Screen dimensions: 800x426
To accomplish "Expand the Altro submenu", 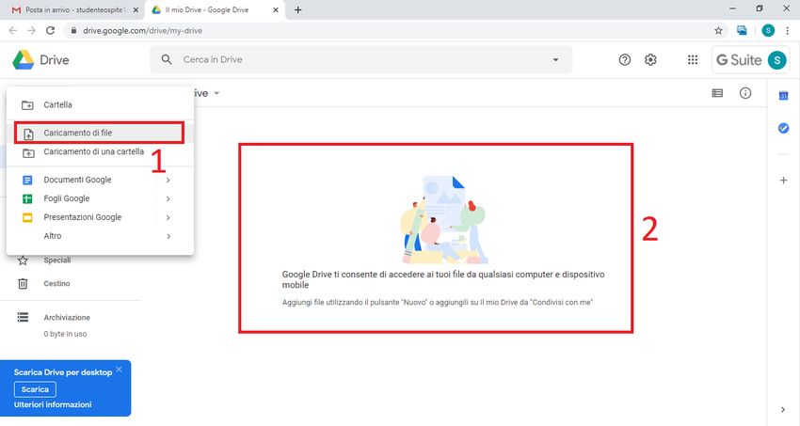I will 168,236.
